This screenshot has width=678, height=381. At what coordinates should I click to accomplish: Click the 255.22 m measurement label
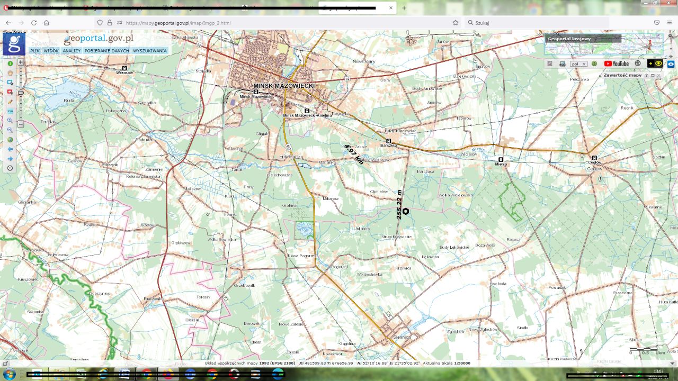[399, 205]
